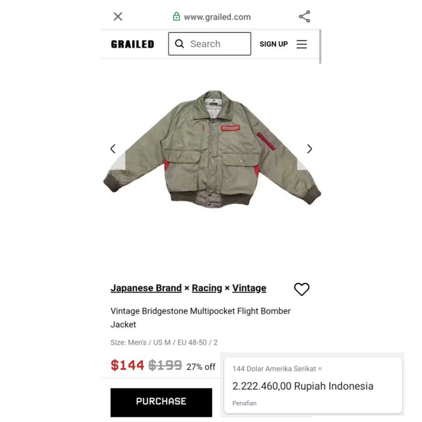Click the www.grailed.com address text
This screenshot has height=422, width=422.
point(217,17)
